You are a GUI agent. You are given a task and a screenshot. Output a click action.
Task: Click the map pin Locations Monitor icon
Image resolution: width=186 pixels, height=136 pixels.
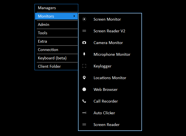(x=84, y=78)
